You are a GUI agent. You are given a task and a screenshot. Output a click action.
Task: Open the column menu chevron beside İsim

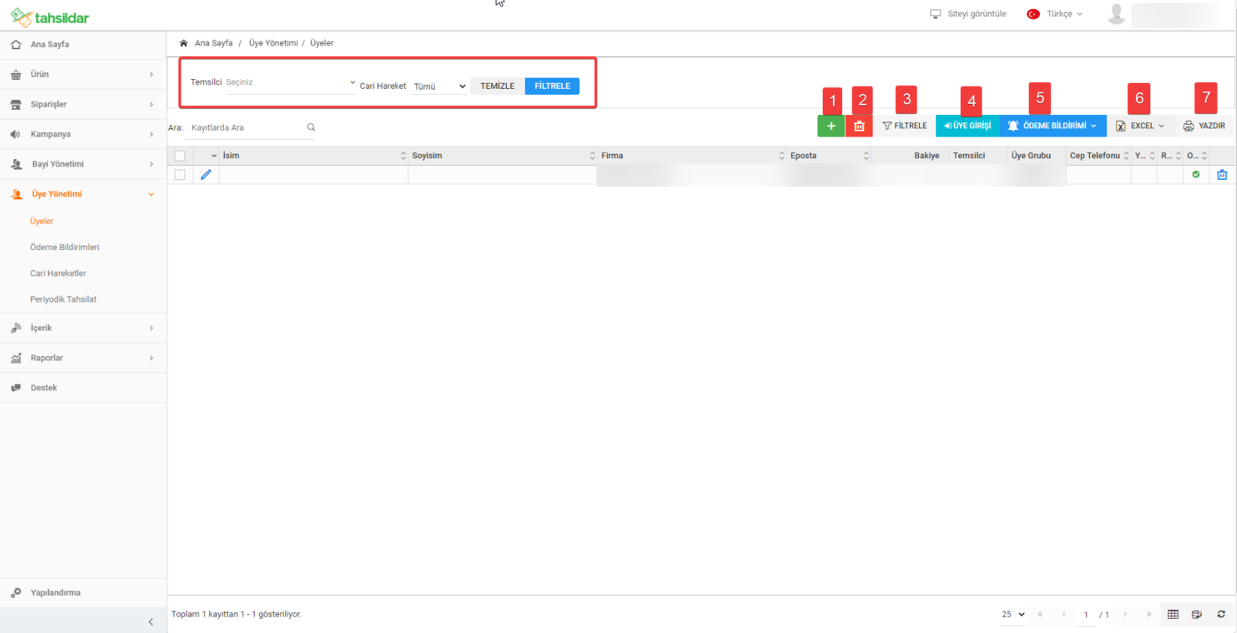pos(214,156)
